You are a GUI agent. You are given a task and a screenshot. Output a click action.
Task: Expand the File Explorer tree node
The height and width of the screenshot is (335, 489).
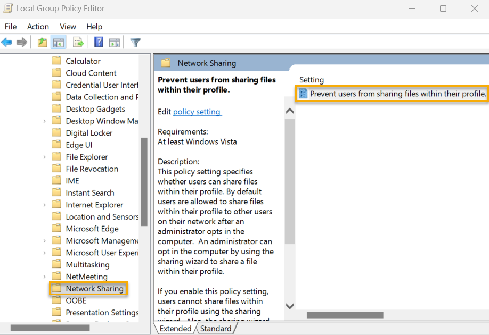[45, 156]
